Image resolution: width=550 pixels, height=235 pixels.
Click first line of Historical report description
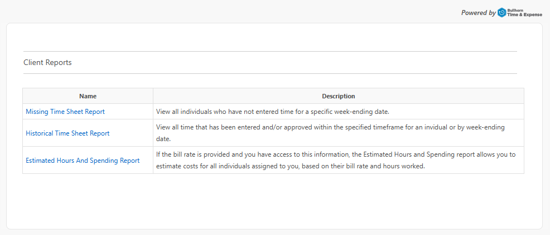click(330, 127)
